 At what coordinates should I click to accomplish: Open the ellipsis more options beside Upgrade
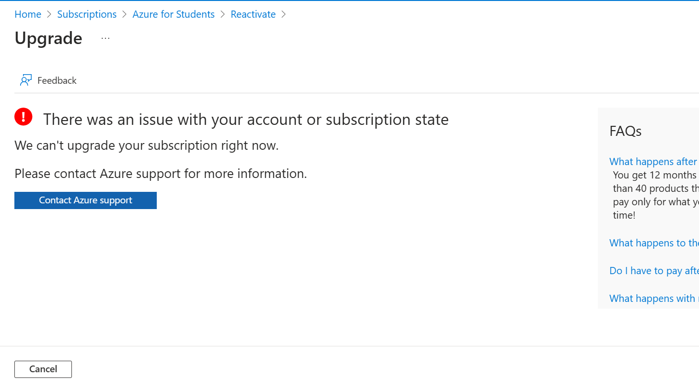point(105,38)
